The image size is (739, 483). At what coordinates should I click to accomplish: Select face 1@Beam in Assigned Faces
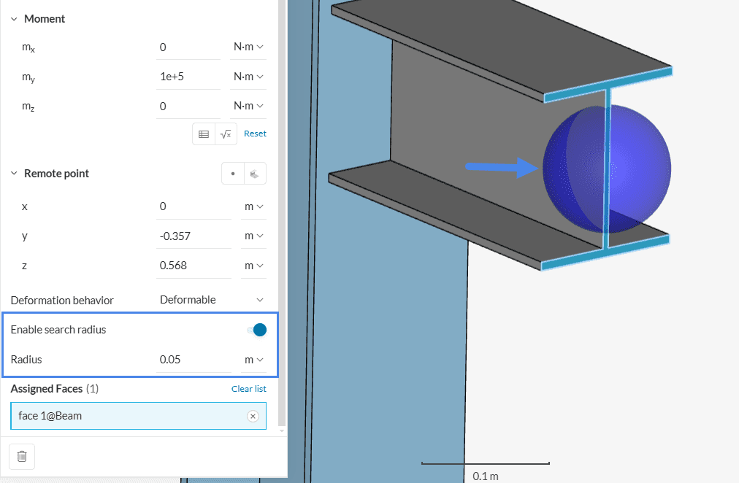124,416
